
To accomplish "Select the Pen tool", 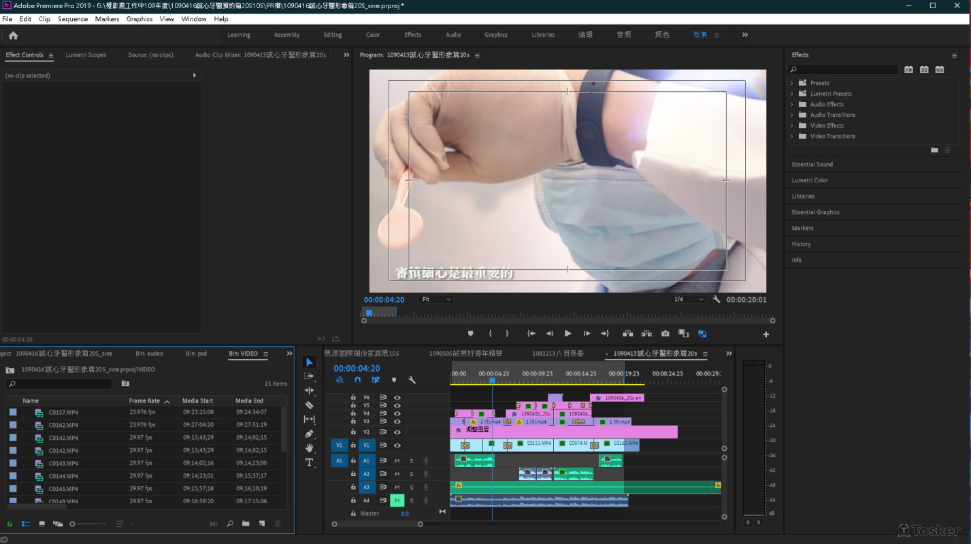I will pos(309,434).
